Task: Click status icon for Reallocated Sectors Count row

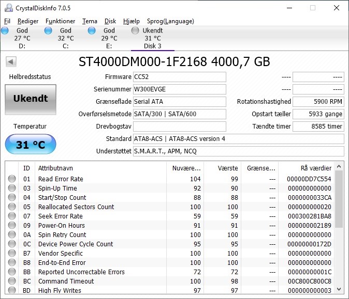Action: [12, 207]
